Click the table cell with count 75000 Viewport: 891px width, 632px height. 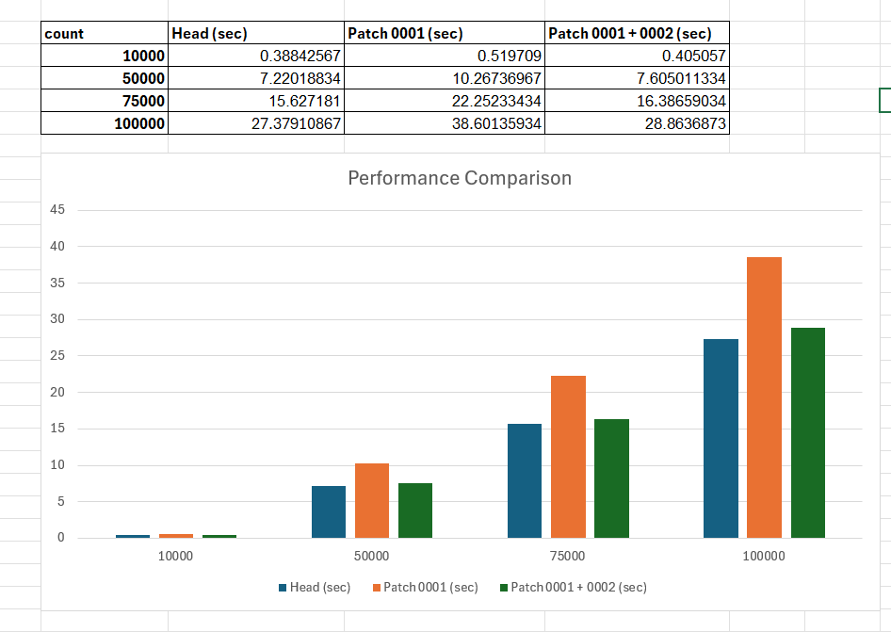pyautogui.click(x=104, y=101)
